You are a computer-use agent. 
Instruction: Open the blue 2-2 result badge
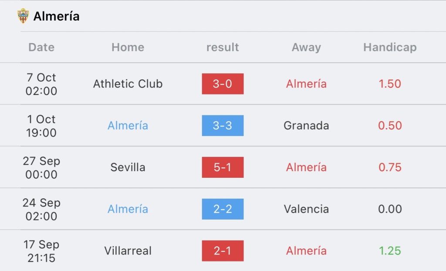(x=223, y=209)
